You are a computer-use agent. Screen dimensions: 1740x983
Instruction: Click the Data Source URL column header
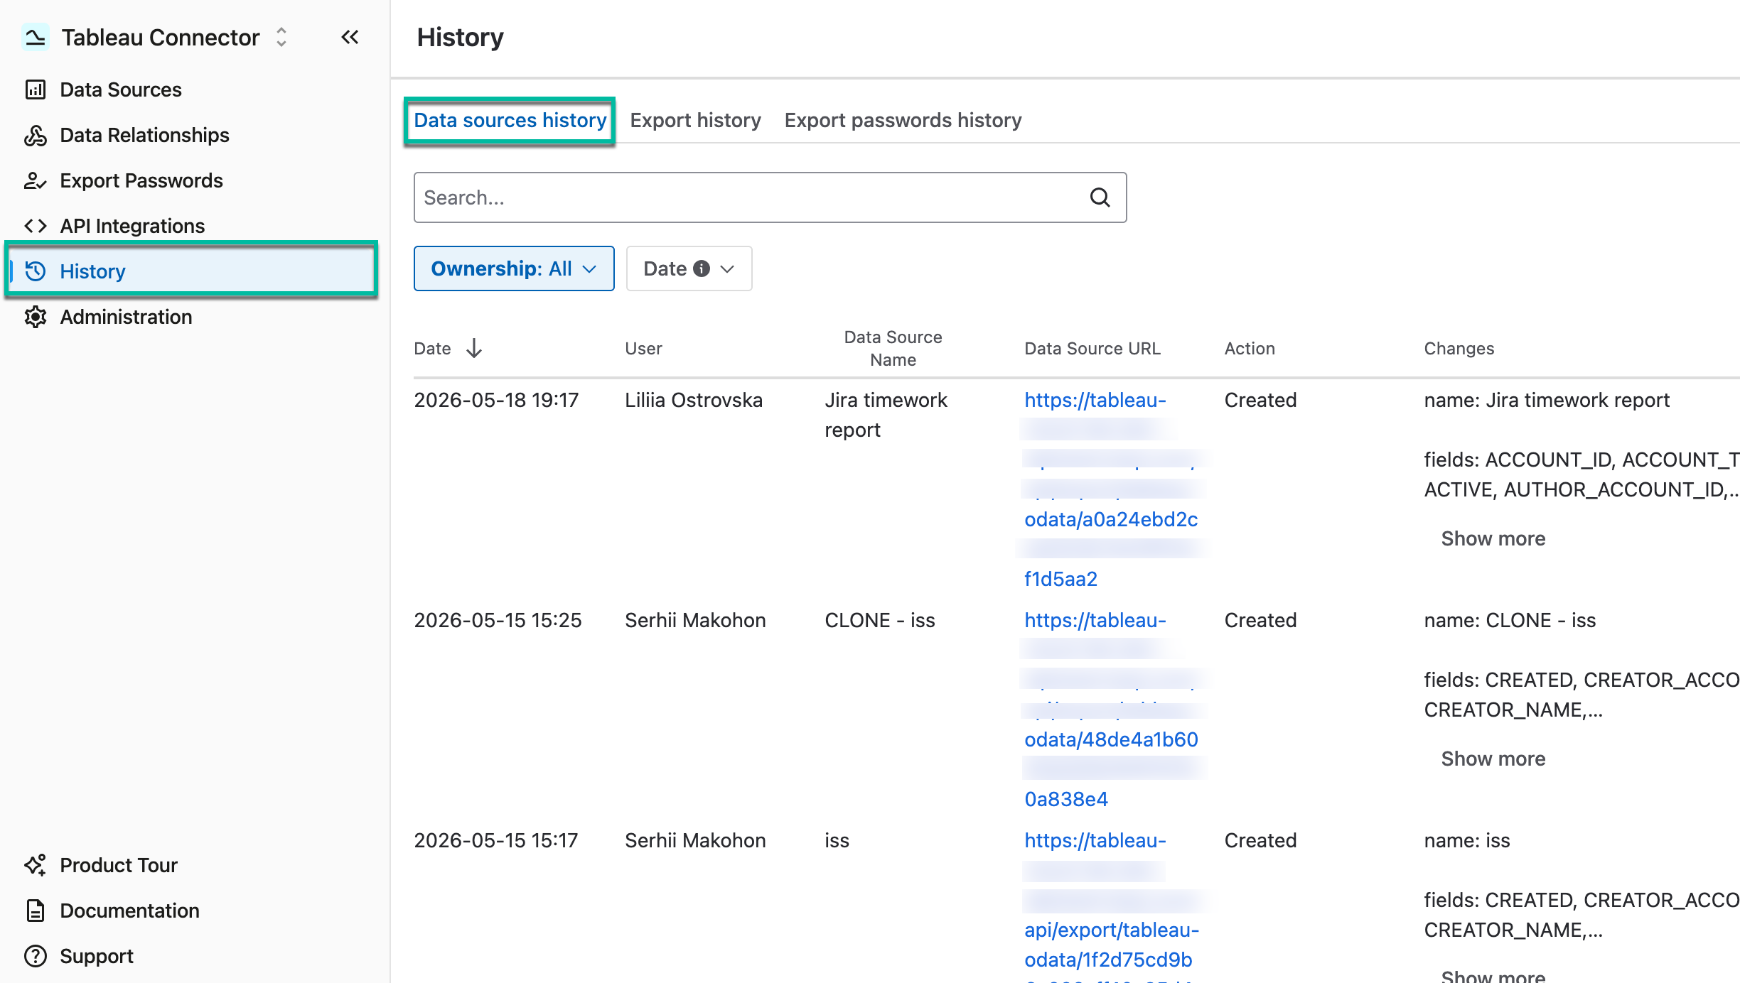[1092, 349]
